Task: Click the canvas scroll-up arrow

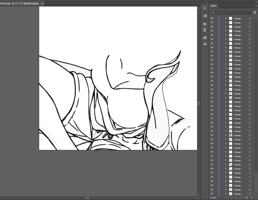Action: 199,8
